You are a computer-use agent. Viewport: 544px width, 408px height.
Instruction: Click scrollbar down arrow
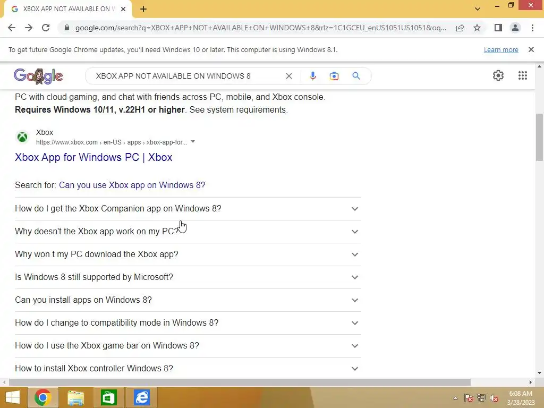click(539, 373)
